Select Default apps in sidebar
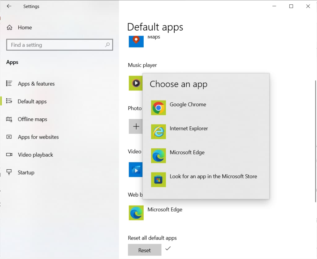Image resolution: width=317 pixels, height=259 pixels. (x=32, y=101)
